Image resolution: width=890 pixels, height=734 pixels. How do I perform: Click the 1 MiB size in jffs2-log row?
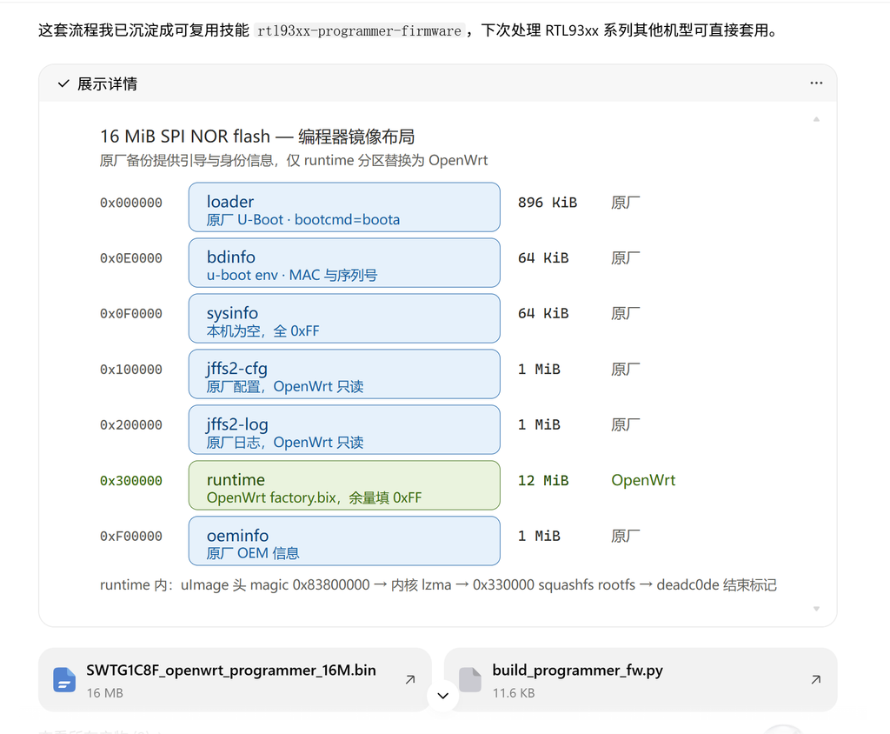click(539, 425)
